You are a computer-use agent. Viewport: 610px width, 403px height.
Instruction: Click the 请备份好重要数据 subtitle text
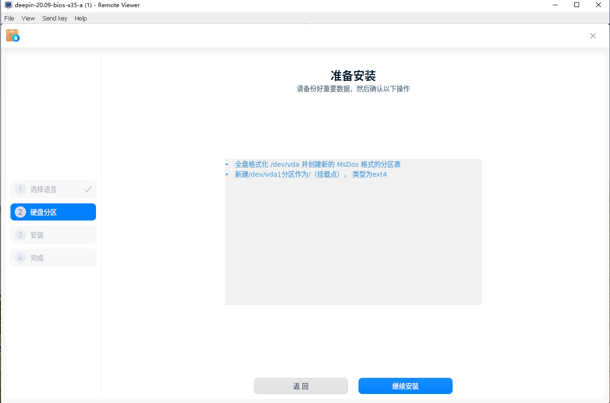tap(353, 89)
